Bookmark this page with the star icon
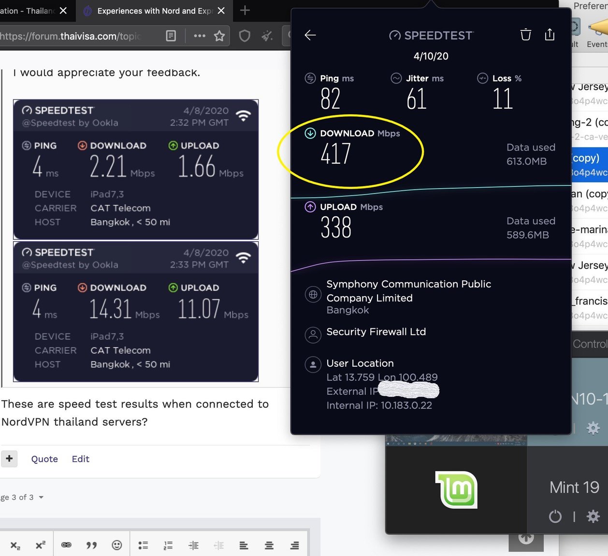This screenshot has width=608, height=556. tap(219, 36)
